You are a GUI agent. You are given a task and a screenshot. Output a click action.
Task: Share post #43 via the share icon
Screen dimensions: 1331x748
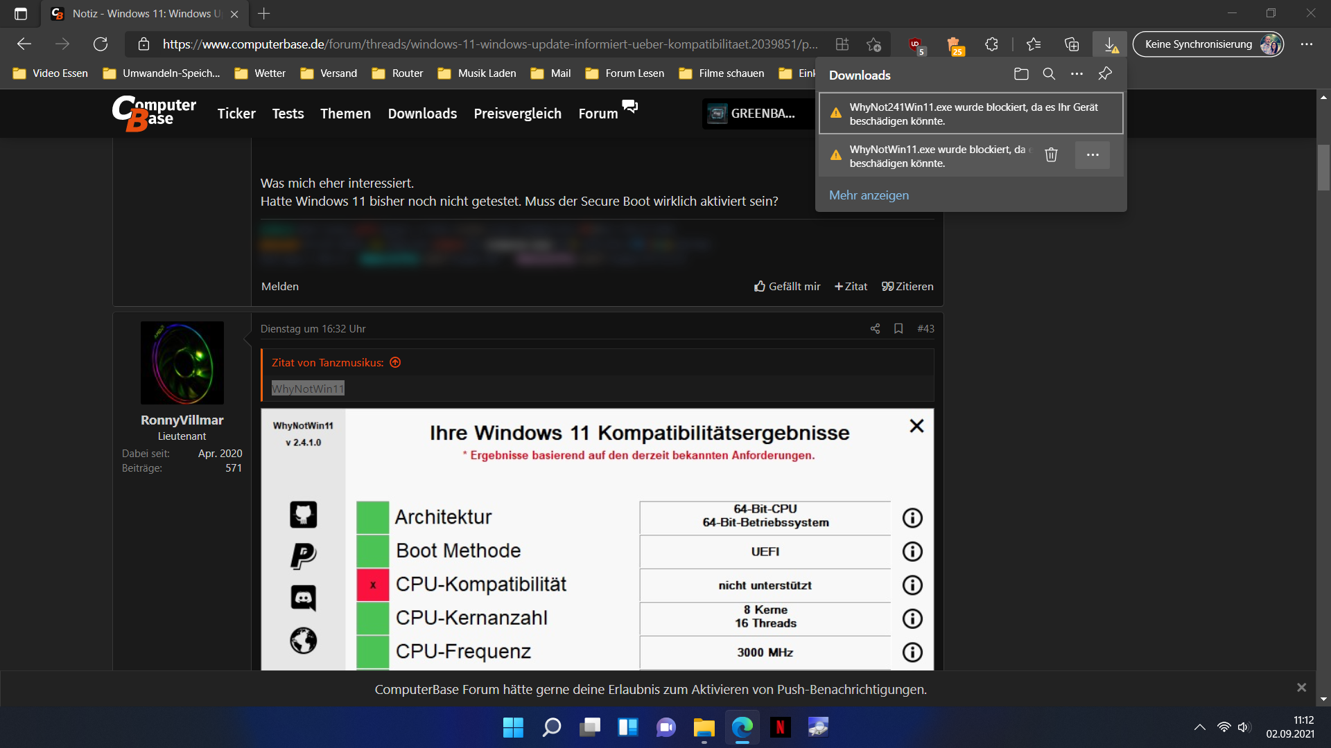tap(875, 329)
